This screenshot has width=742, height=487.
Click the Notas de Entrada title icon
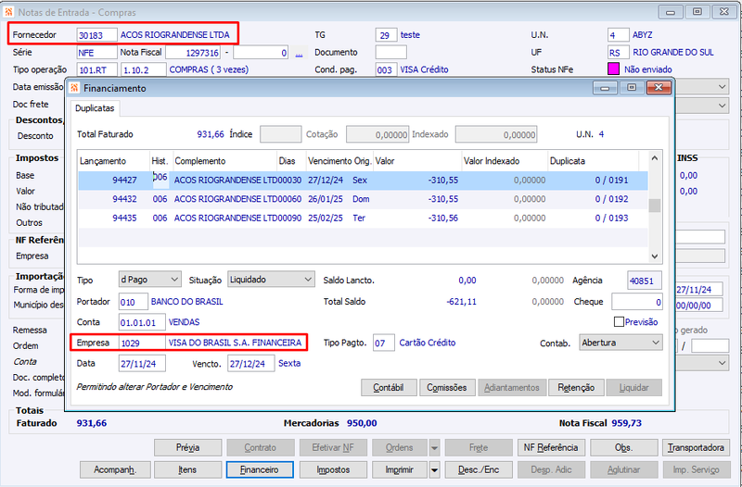pos(8,12)
